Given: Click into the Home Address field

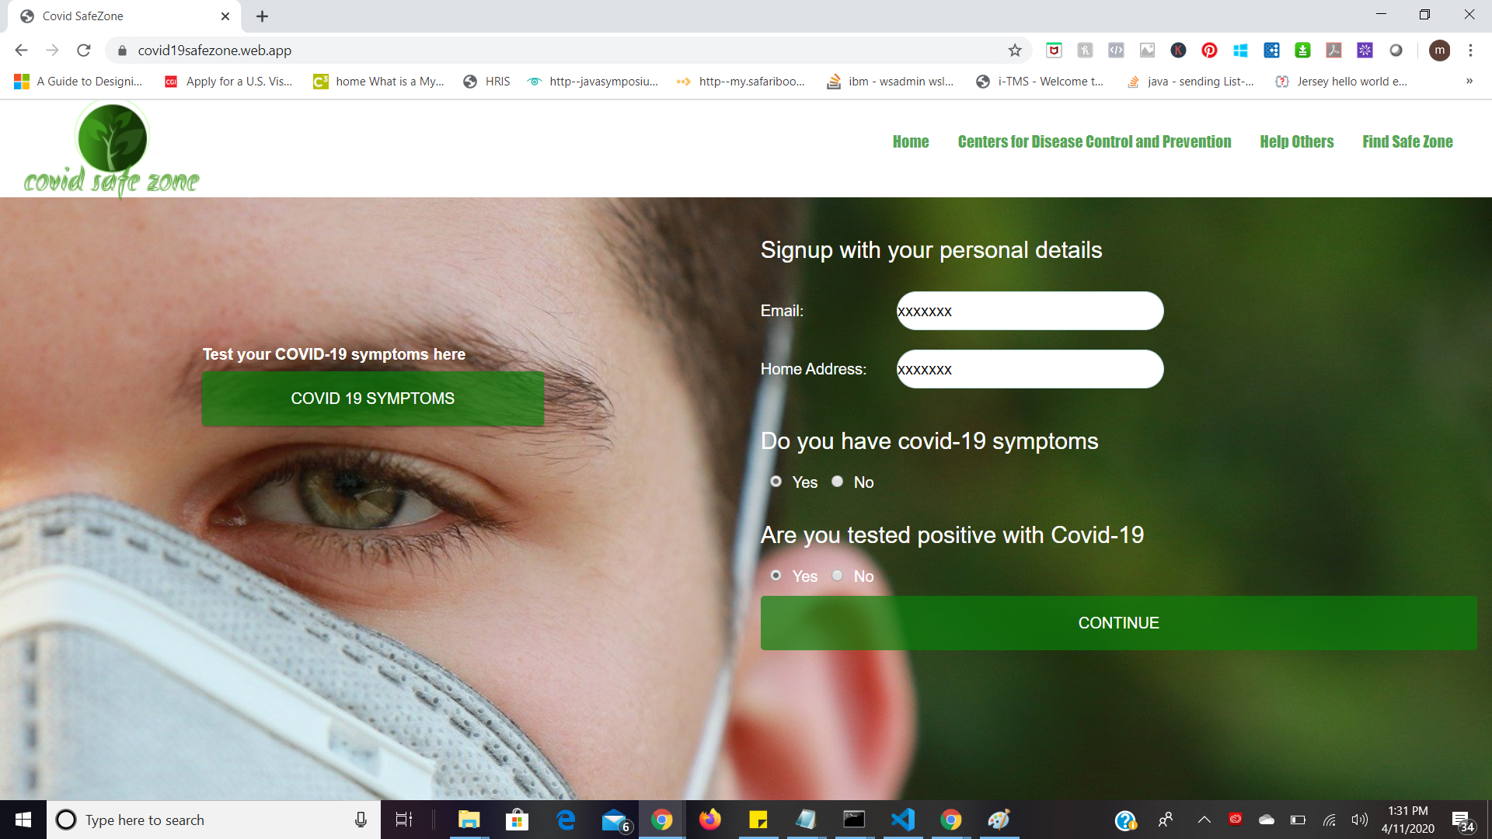Looking at the screenshot, I should pyautogui.click(x=1030, y=369).
